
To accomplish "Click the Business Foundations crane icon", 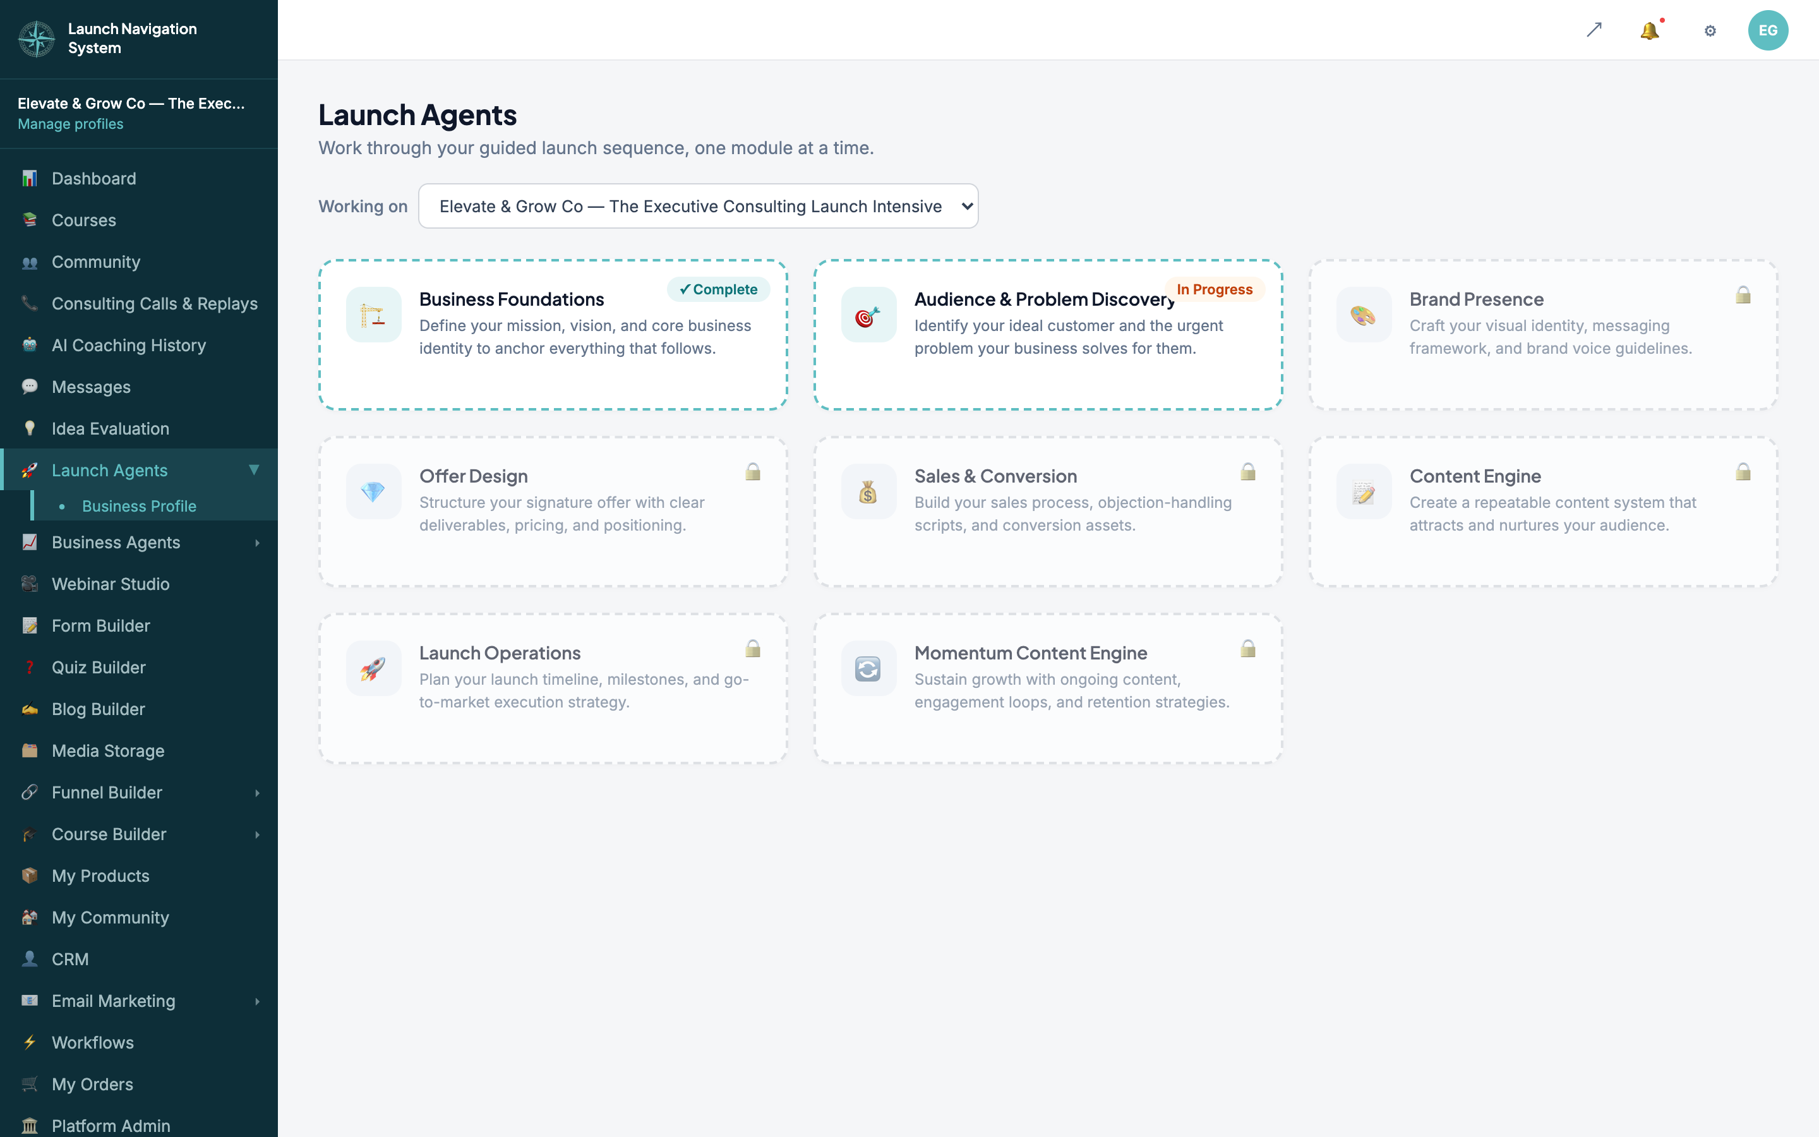I will pyautogui.click(x=373, y=315).
